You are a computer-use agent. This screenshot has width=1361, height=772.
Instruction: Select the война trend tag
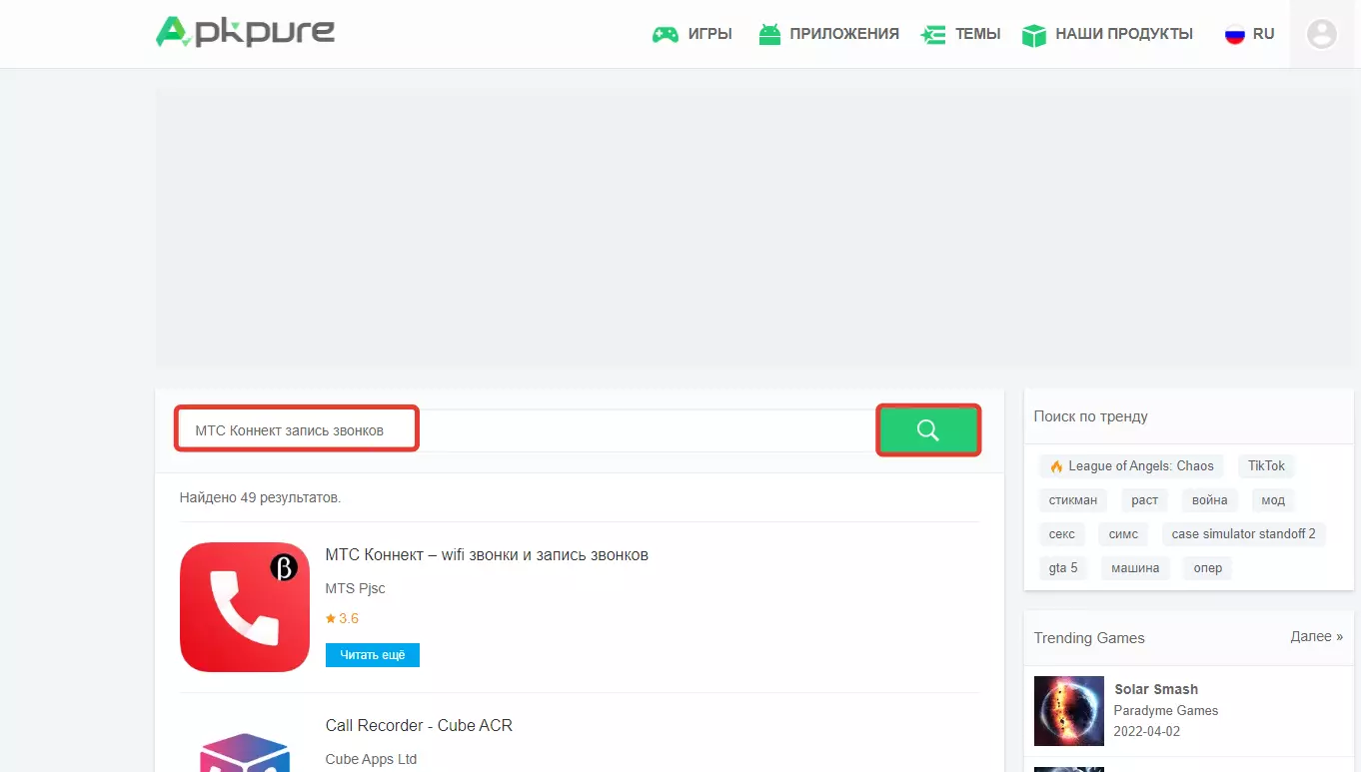tap(1210, 500)
